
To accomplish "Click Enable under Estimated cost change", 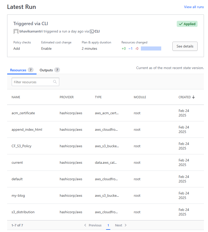I will click(x=46, y=48).
